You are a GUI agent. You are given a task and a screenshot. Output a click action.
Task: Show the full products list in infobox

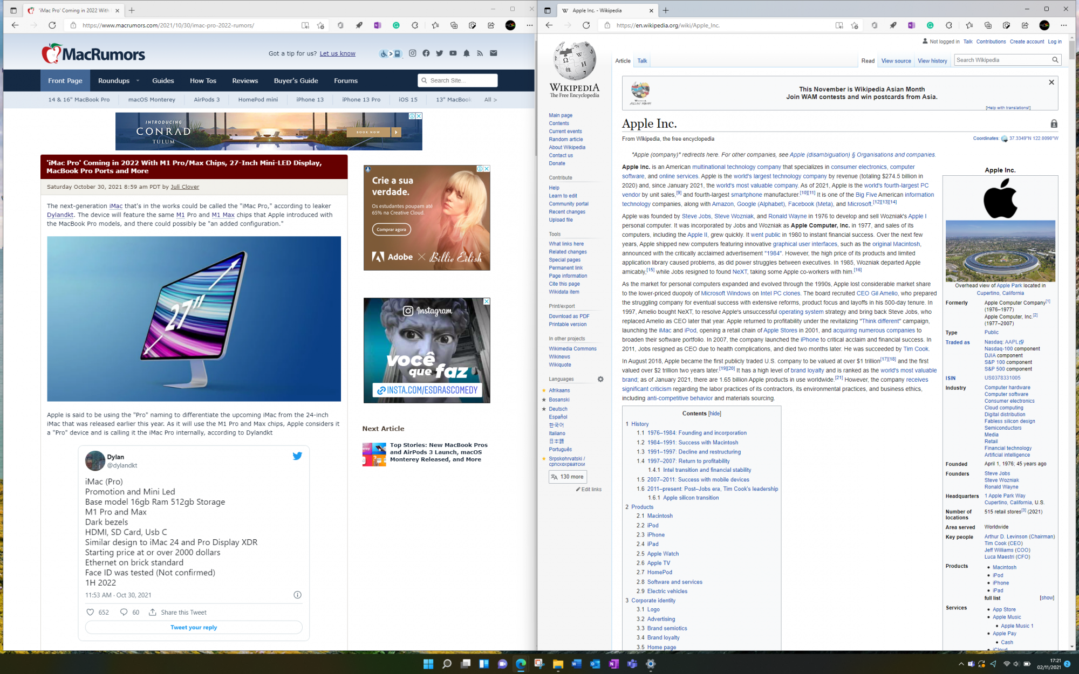pos(1047,598)
